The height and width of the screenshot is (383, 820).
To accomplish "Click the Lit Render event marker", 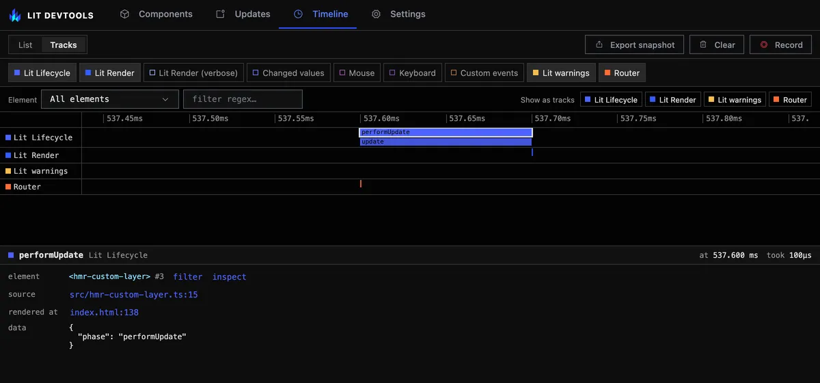I will (532, 153).
